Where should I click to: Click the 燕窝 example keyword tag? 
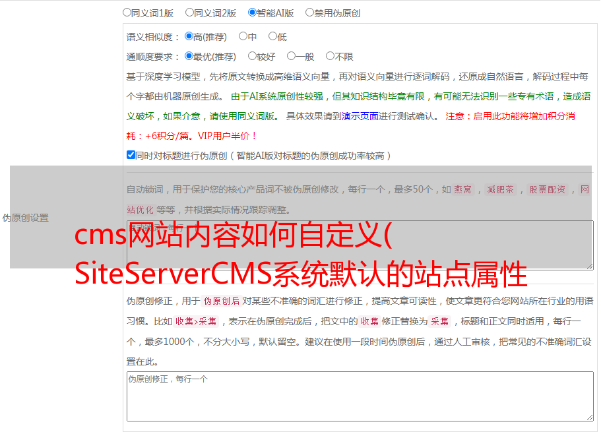[x=462, y=189]
